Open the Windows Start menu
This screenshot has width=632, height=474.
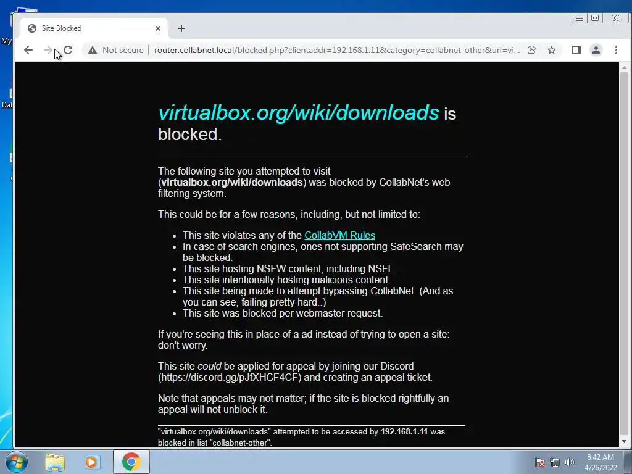pos(16,462)
